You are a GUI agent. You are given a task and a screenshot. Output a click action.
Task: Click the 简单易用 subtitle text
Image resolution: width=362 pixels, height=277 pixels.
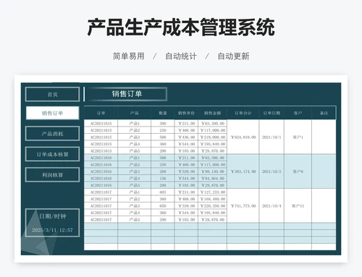tap(129, 56)
